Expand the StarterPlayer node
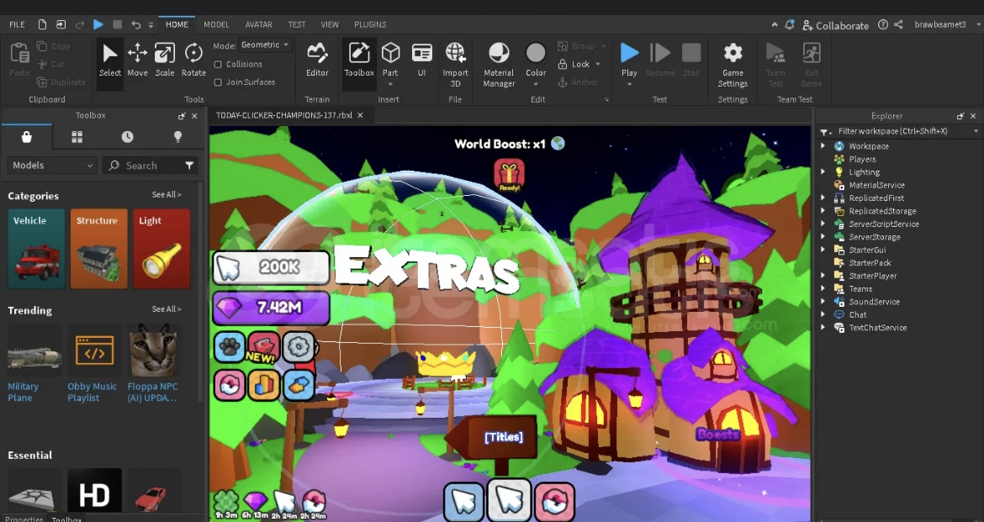 pyautogui.click(x=823, y=276)
